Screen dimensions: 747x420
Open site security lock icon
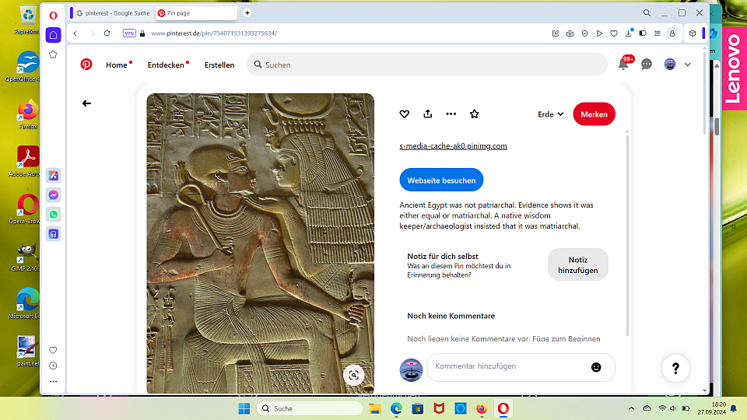click(142, 33)
